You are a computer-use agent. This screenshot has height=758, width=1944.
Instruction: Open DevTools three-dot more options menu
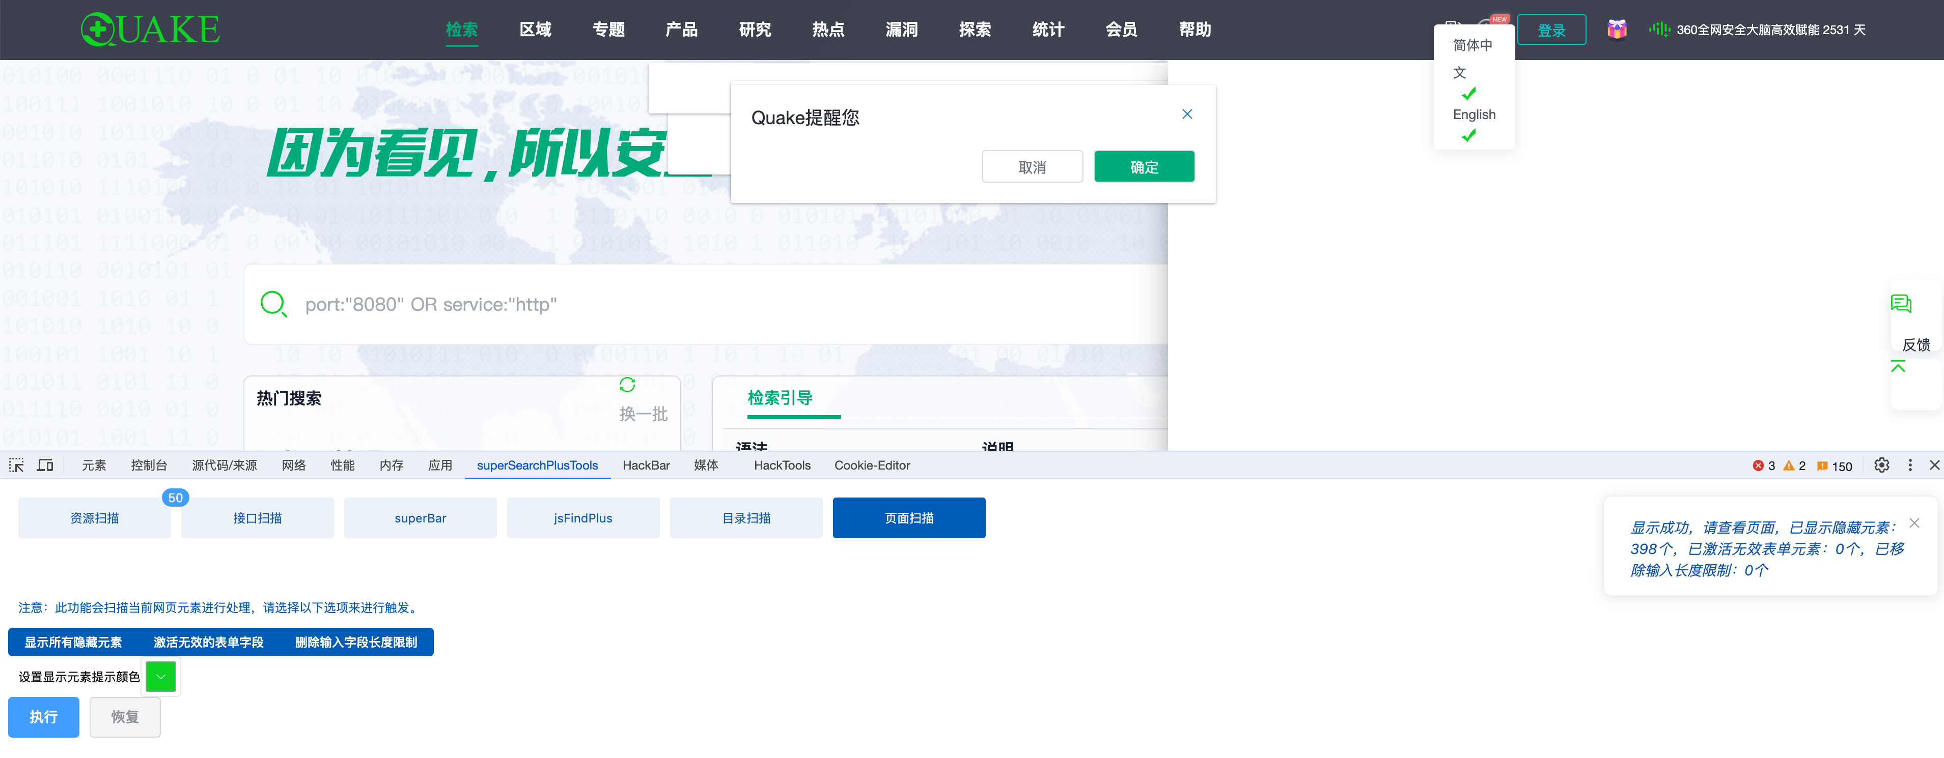pos(1909,465)
